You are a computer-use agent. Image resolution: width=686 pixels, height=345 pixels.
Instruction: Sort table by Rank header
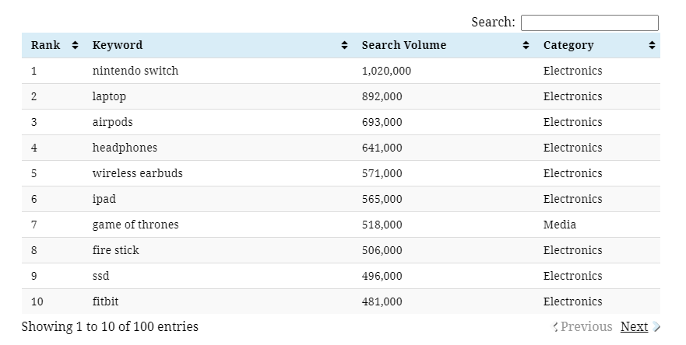point(45,46)
